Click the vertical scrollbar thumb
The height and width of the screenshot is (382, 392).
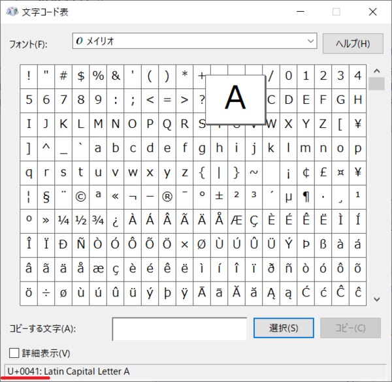[x=376, y=84]
